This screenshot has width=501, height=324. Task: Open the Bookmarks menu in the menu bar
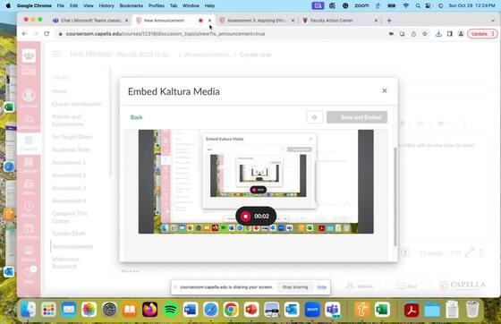[131, 5]
